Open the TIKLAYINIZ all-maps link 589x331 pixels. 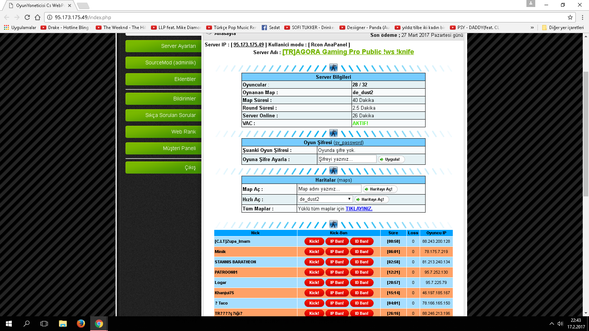[x=359, y=209]
